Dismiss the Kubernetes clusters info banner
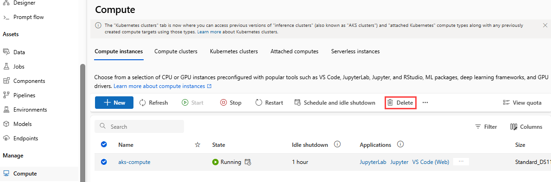Screen dimensions: 551x182 pos(545,25)
